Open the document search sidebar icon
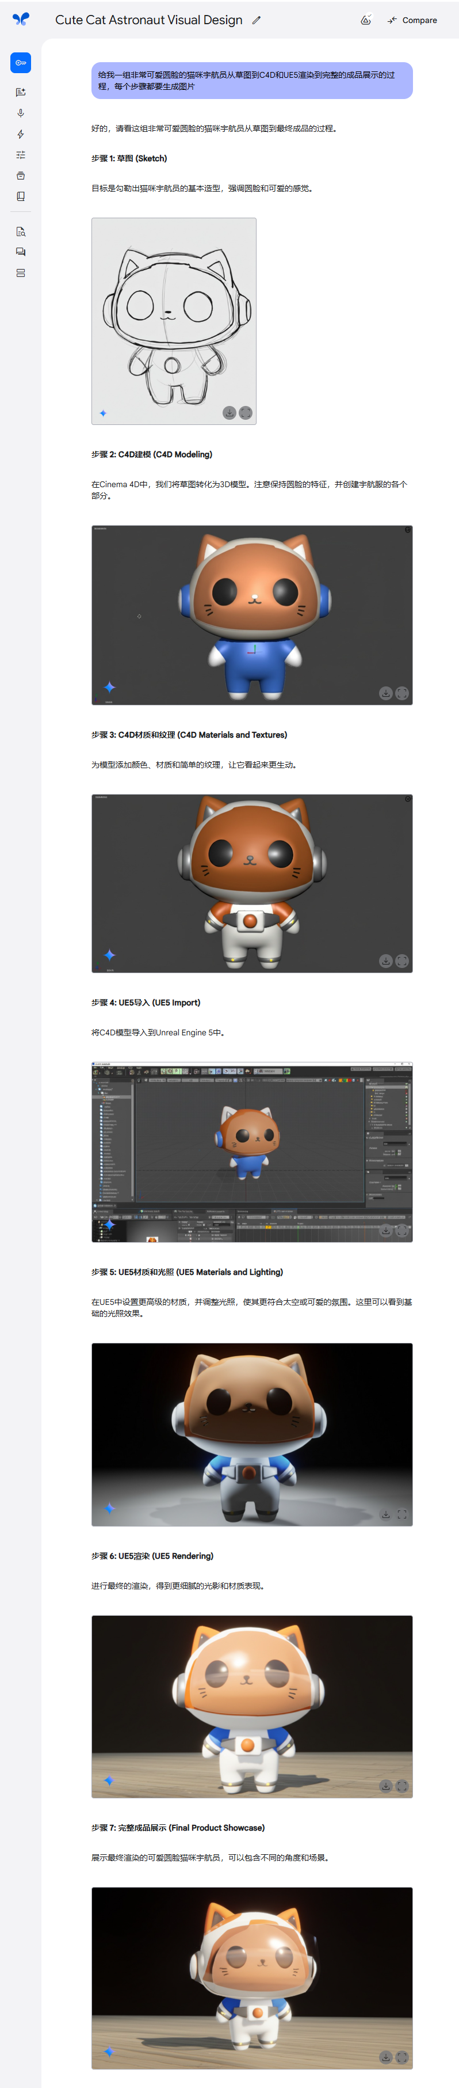Viewport: 459px width, 2088px height. pos(20,232)
